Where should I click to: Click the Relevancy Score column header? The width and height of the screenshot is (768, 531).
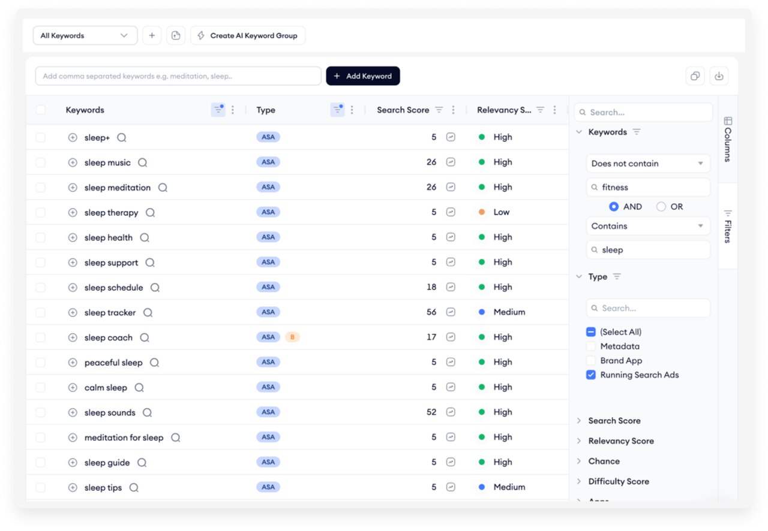[x=504, y=110]
